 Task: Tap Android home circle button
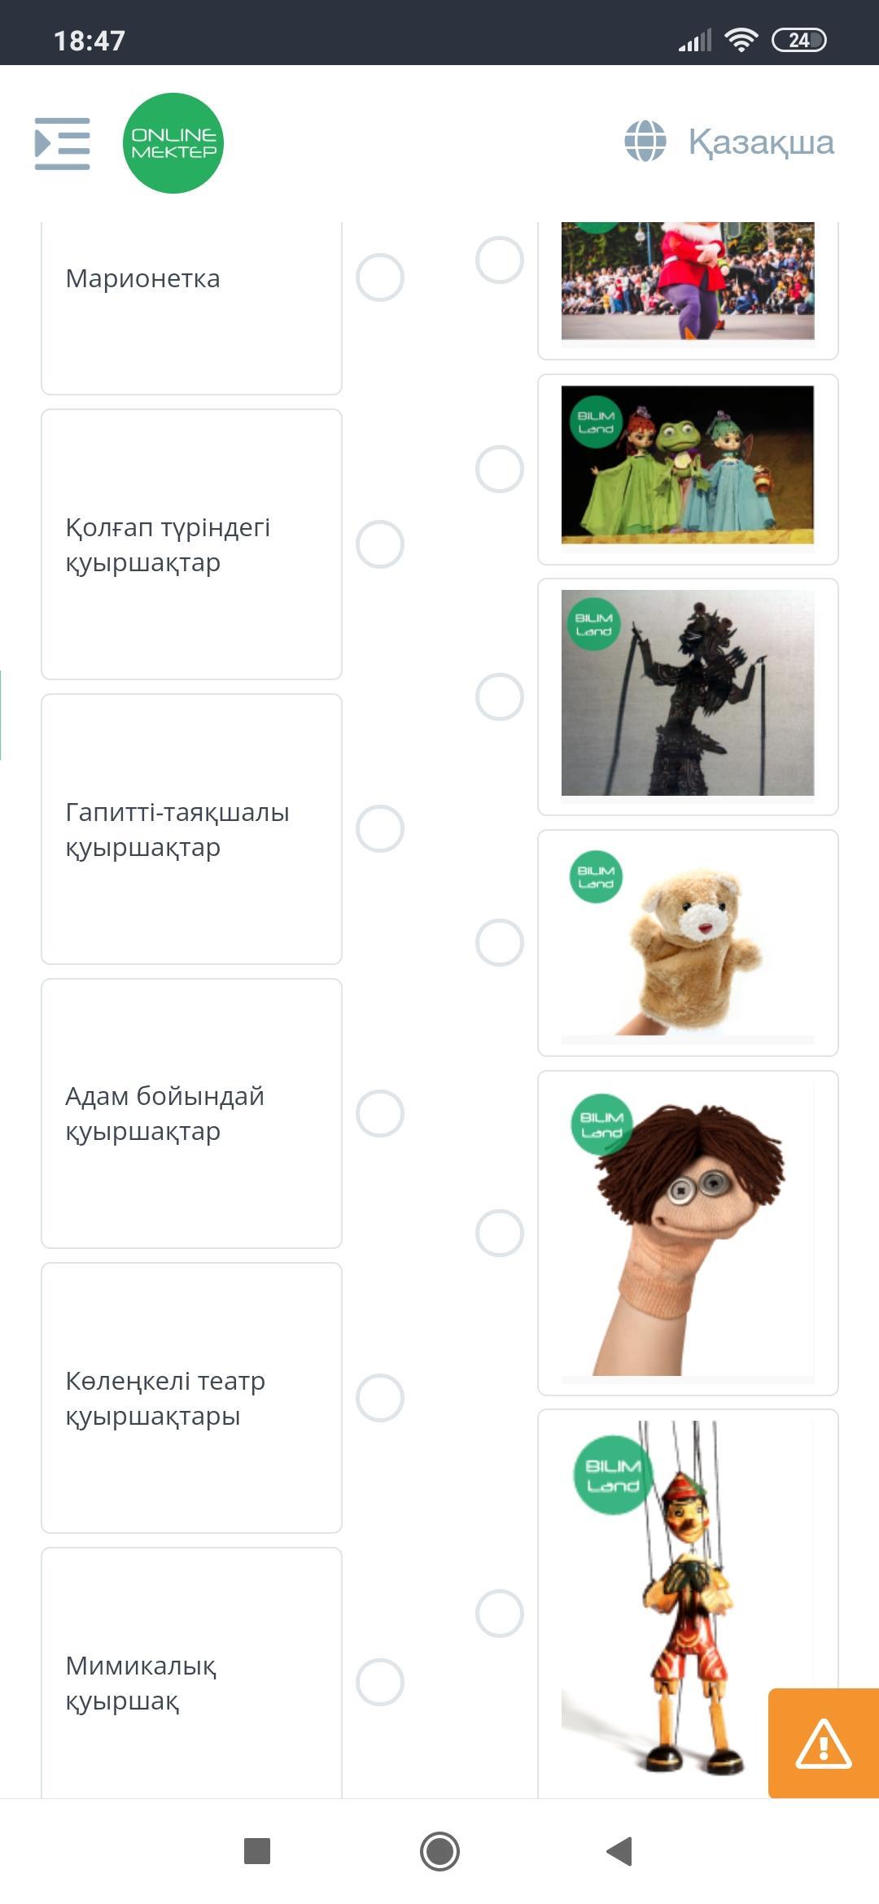[439, 1851]
